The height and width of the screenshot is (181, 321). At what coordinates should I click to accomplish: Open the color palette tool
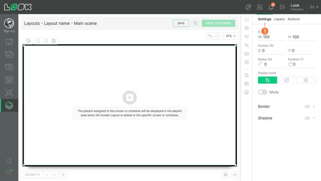click(x=246, y=92)
